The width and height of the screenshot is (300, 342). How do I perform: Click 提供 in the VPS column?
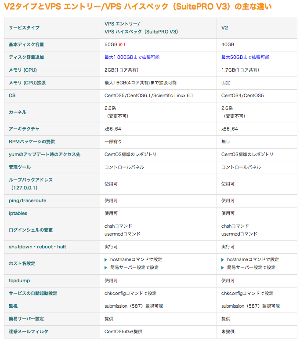pyautogui.click(x=109, y=319)
